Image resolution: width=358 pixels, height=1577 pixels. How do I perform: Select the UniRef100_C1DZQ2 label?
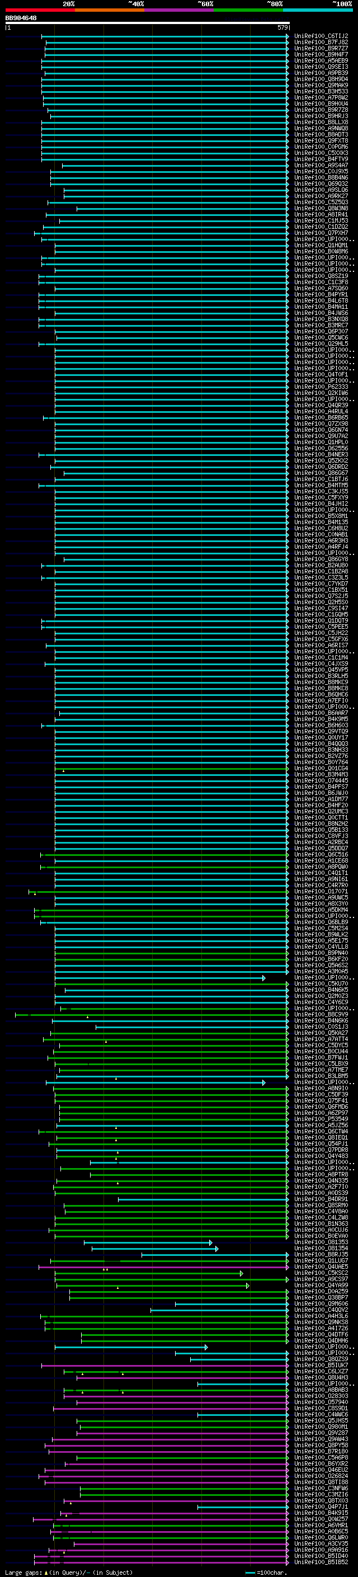pos(321,227)
